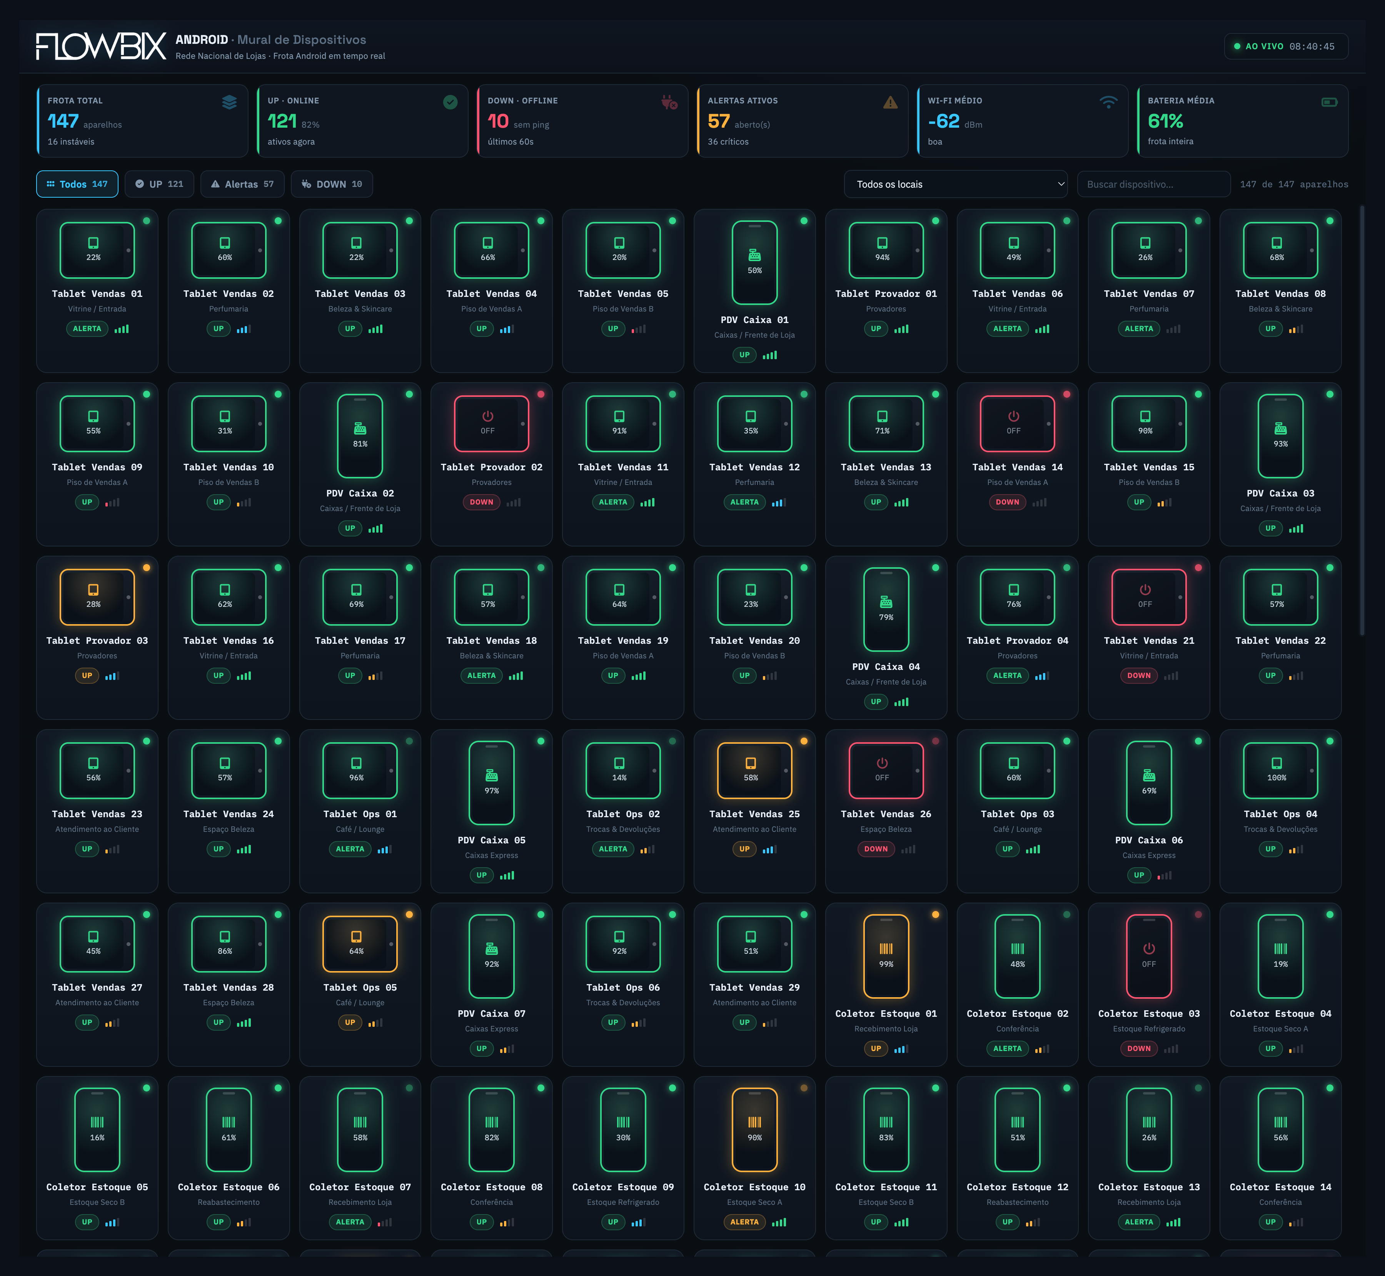Click the unplugged icon in DOWN Offline card
The image size is (1385, 1276).
[x=669, y=102]
